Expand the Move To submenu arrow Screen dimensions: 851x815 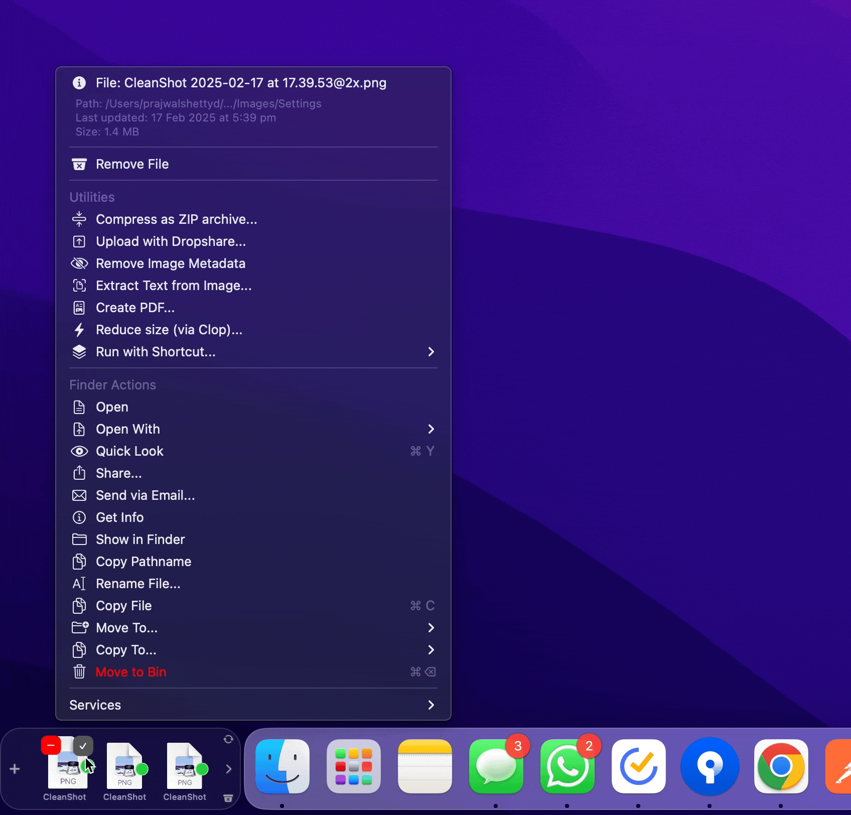coord(431,628)
